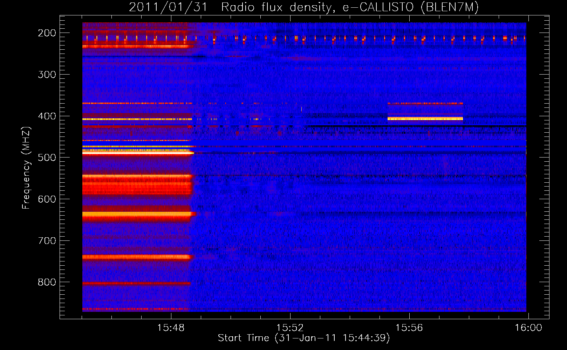567x350 pixels.
Task: Click the bright yellow band near 15:56 at 400 MHz
Action: click(425, 119)
